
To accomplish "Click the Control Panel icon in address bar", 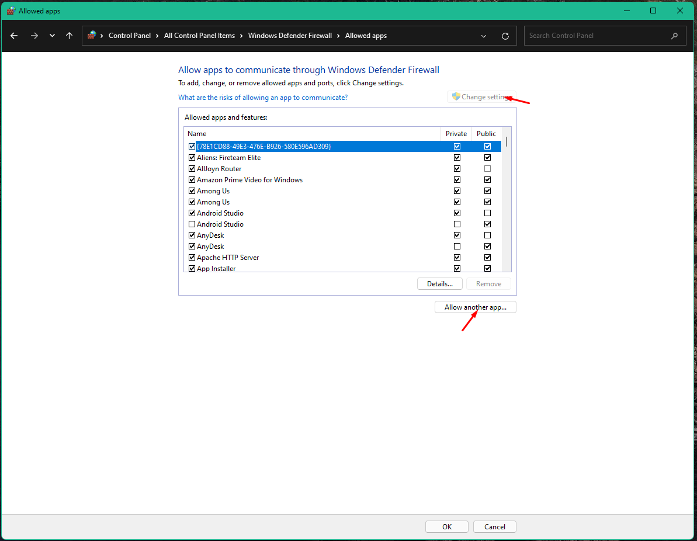I will point(92,35).
